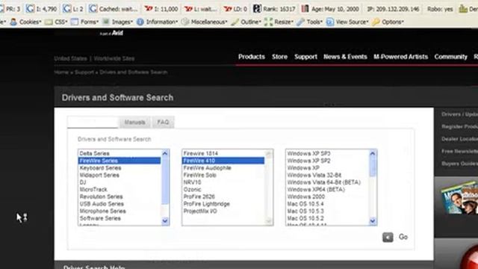Select Firewire 1814 in model list
Viewport: 478px width, 269px height.
223,153
